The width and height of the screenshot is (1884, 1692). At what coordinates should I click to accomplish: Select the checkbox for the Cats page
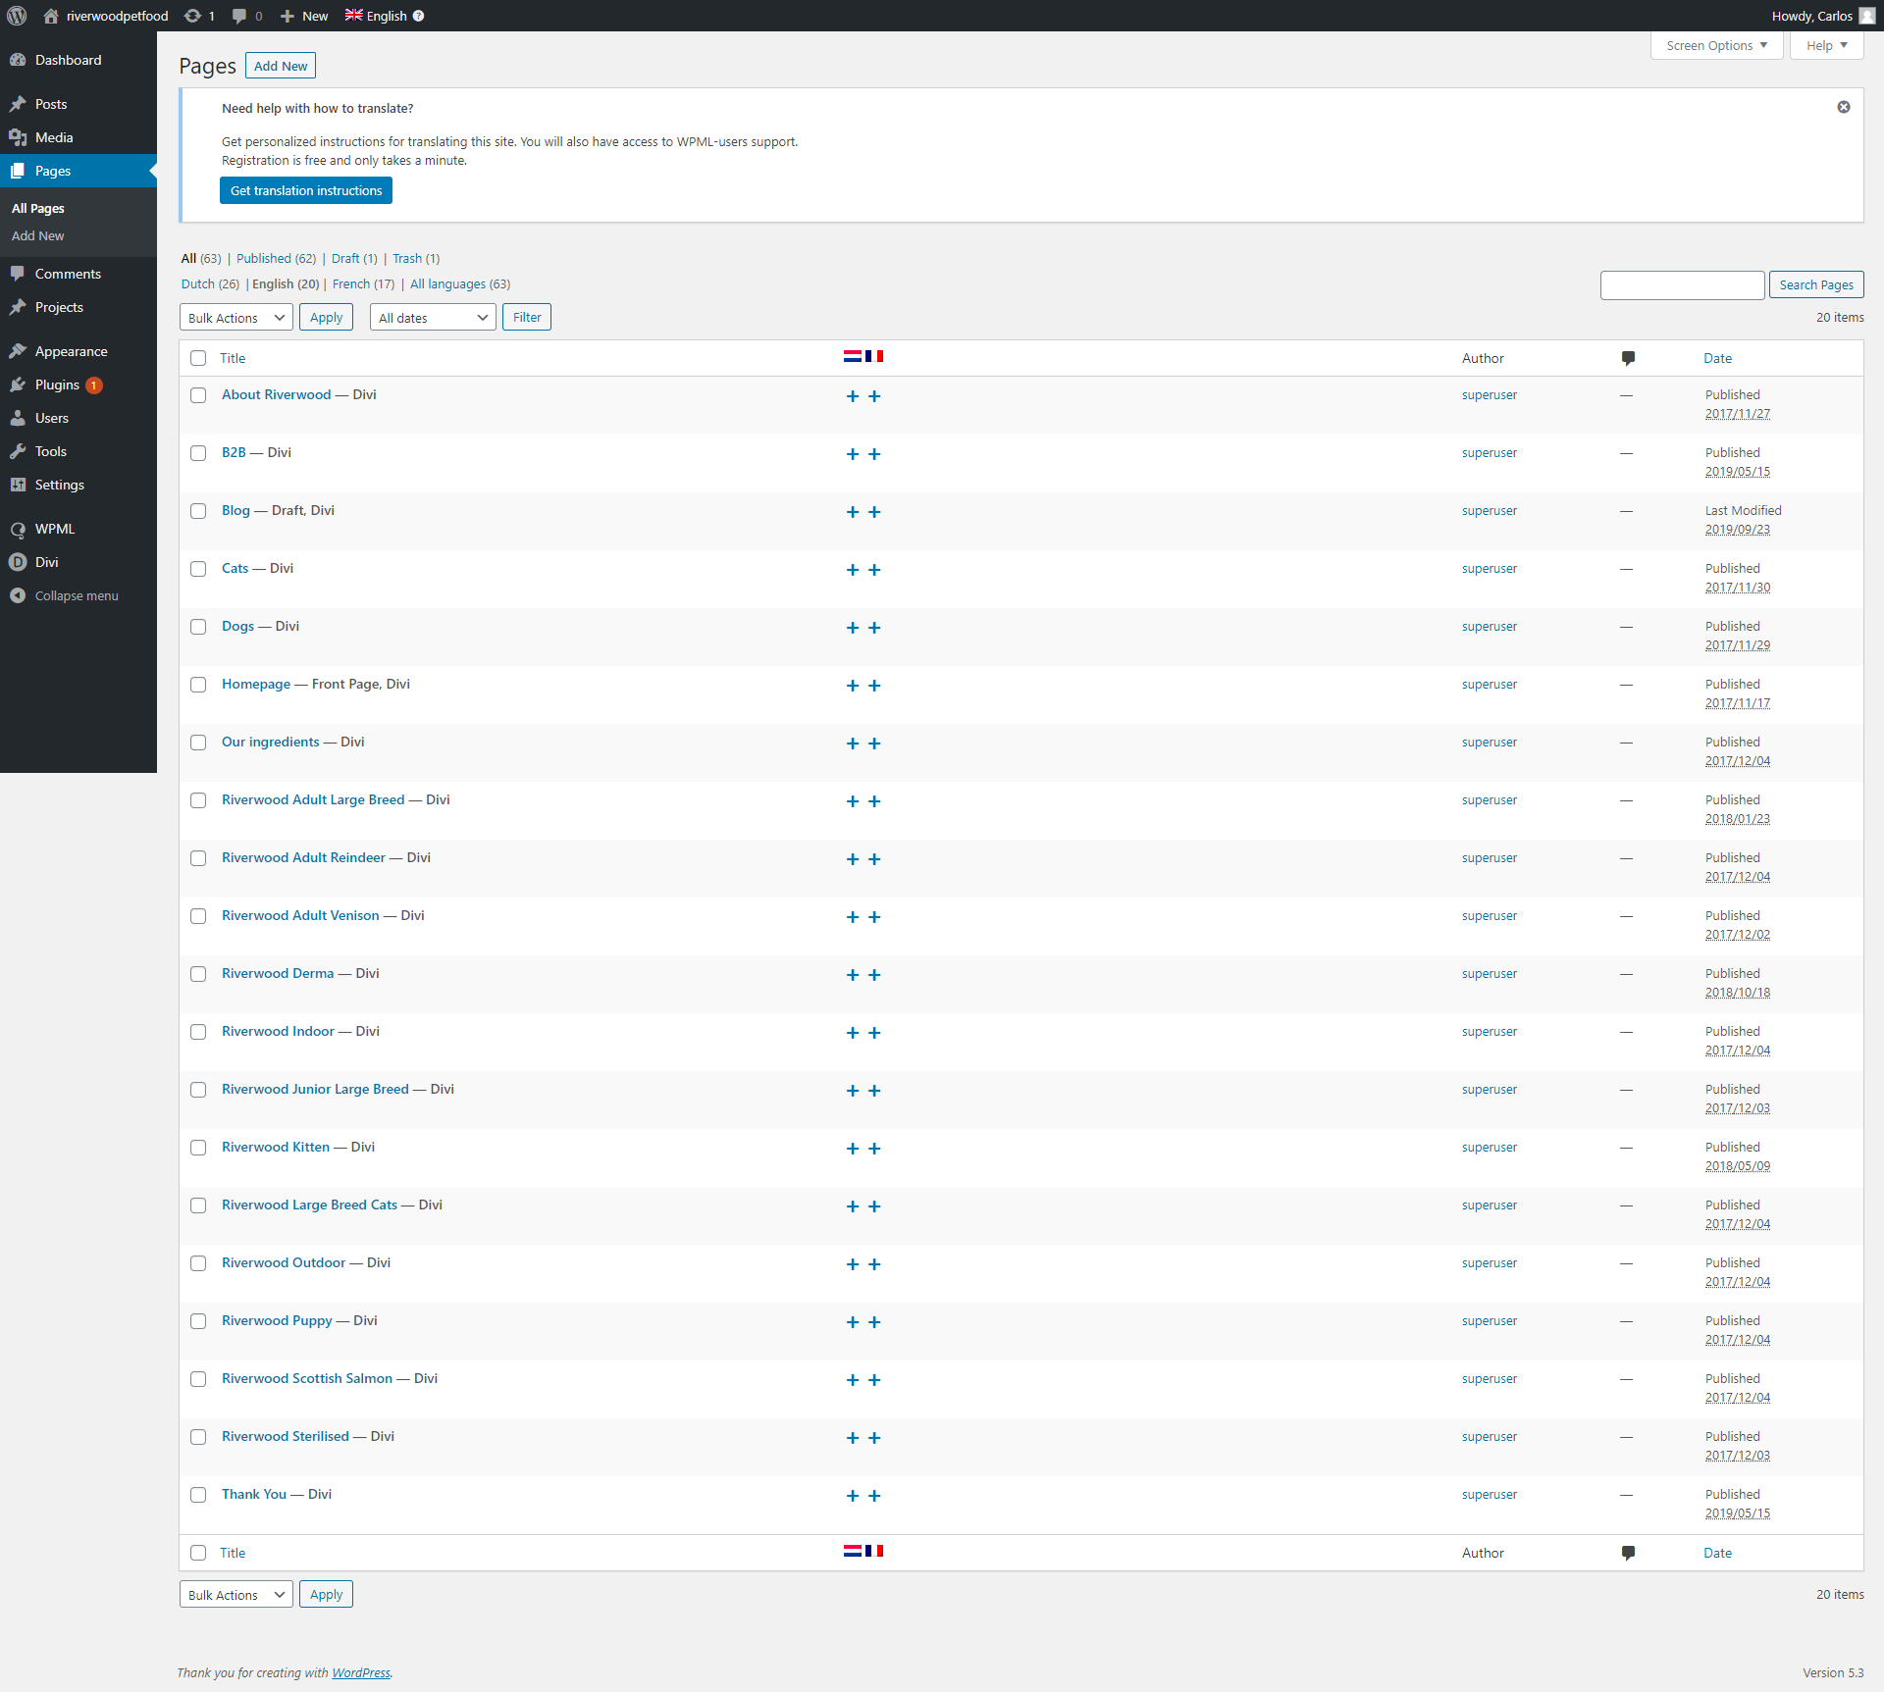198,569
